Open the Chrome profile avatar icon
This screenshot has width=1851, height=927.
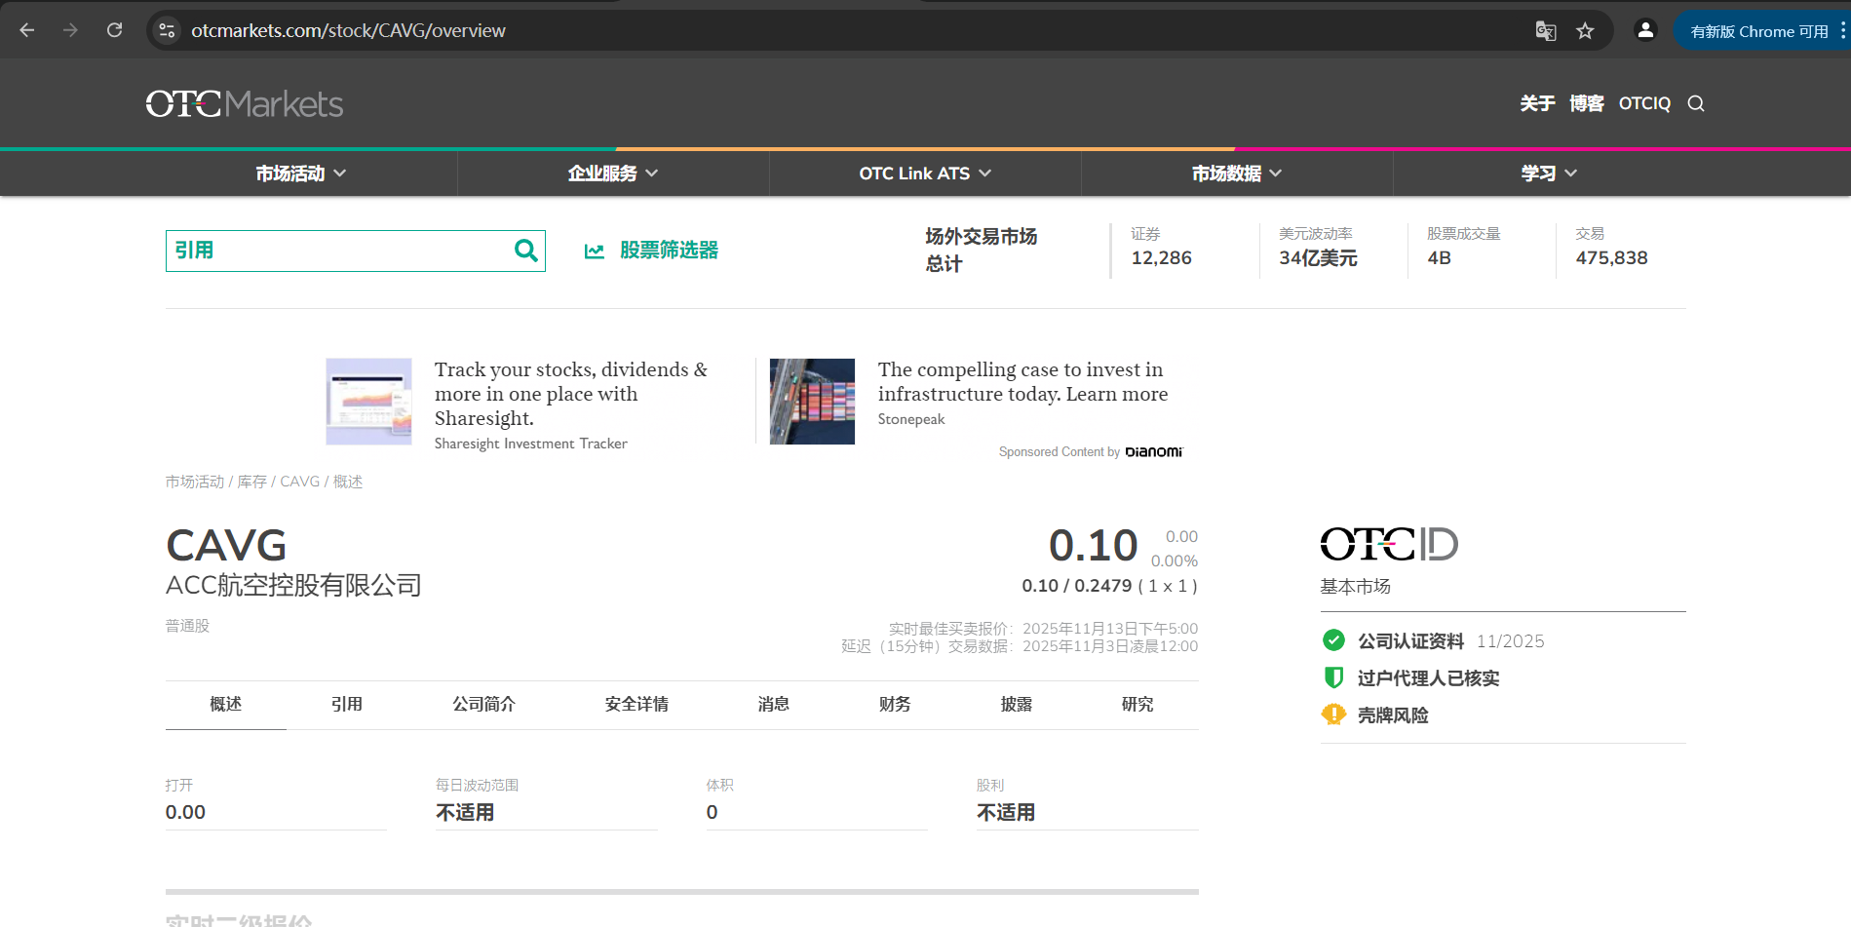[x=1645, y=30]
